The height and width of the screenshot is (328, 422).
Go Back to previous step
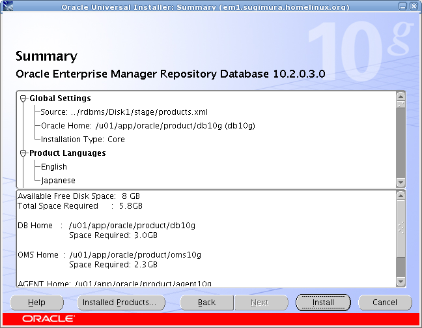point(206,303)
